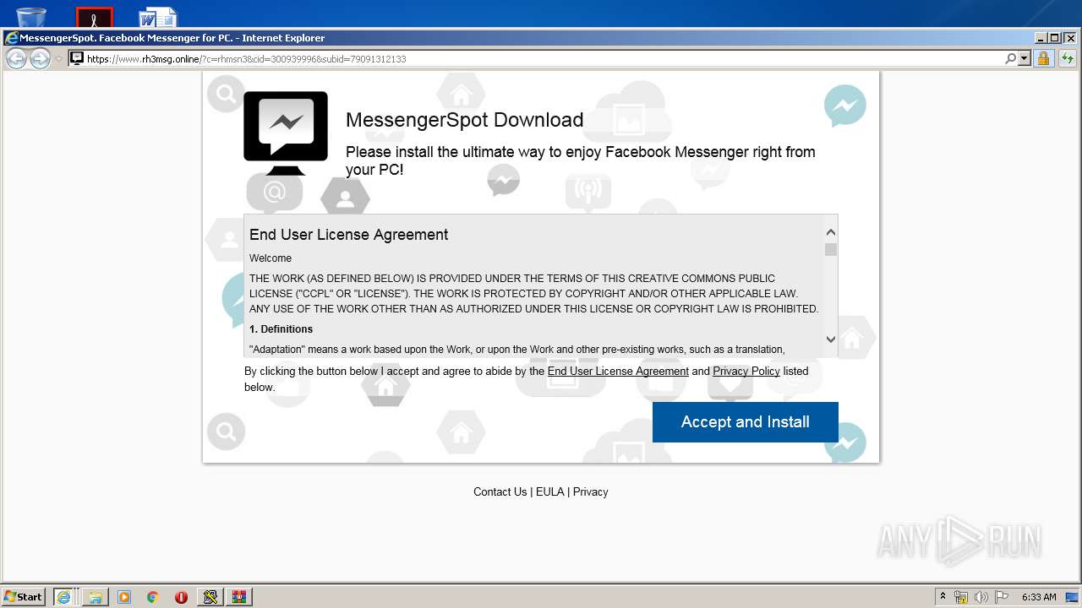
Task: Click the magnifier search icon in address bar
Action: coord(1010,59)
